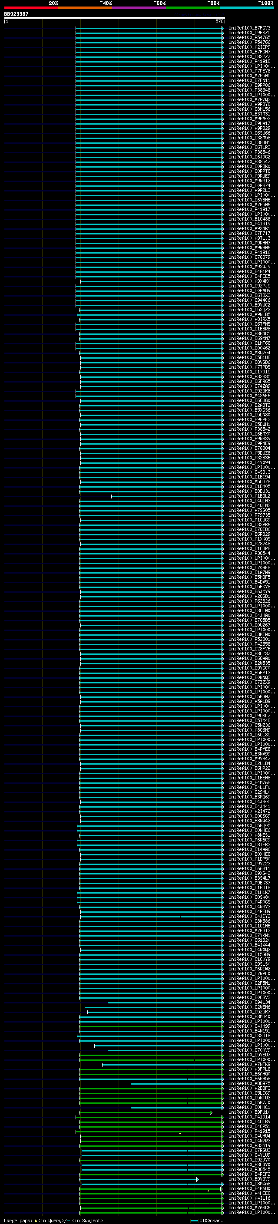This screenshot has height=1224, width=278.
Task: Click label UniRef100_Q8H156
Action: [249, 109]
